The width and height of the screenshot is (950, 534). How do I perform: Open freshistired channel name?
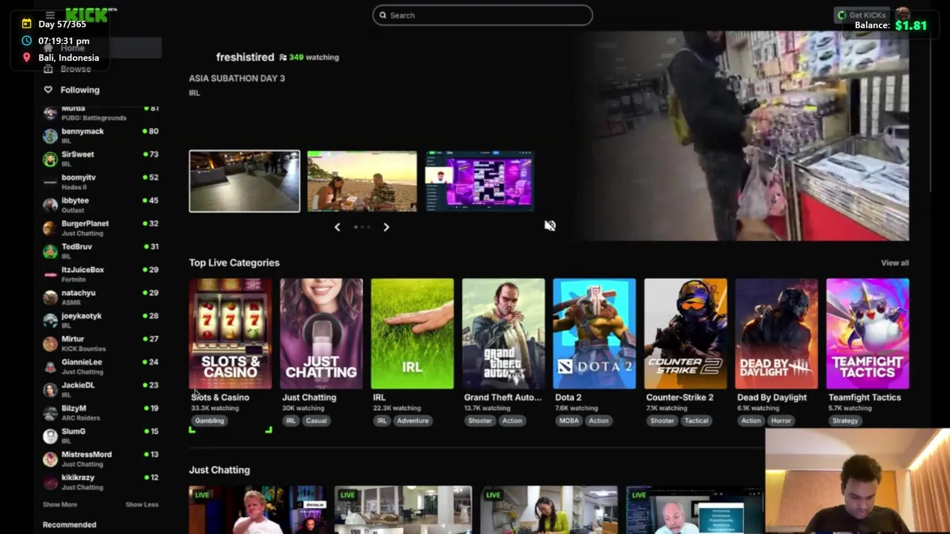[x=245, y=57]
